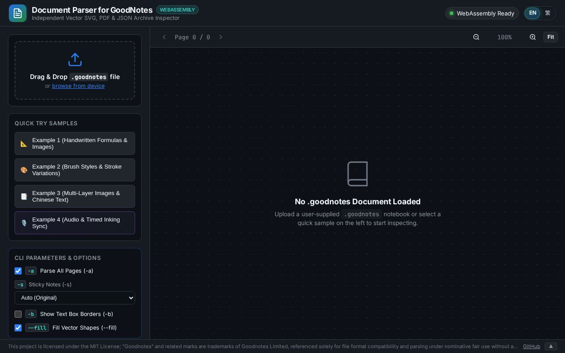Load Example 2 Brush Styles & Stroke Variations

tap(75, 170)
